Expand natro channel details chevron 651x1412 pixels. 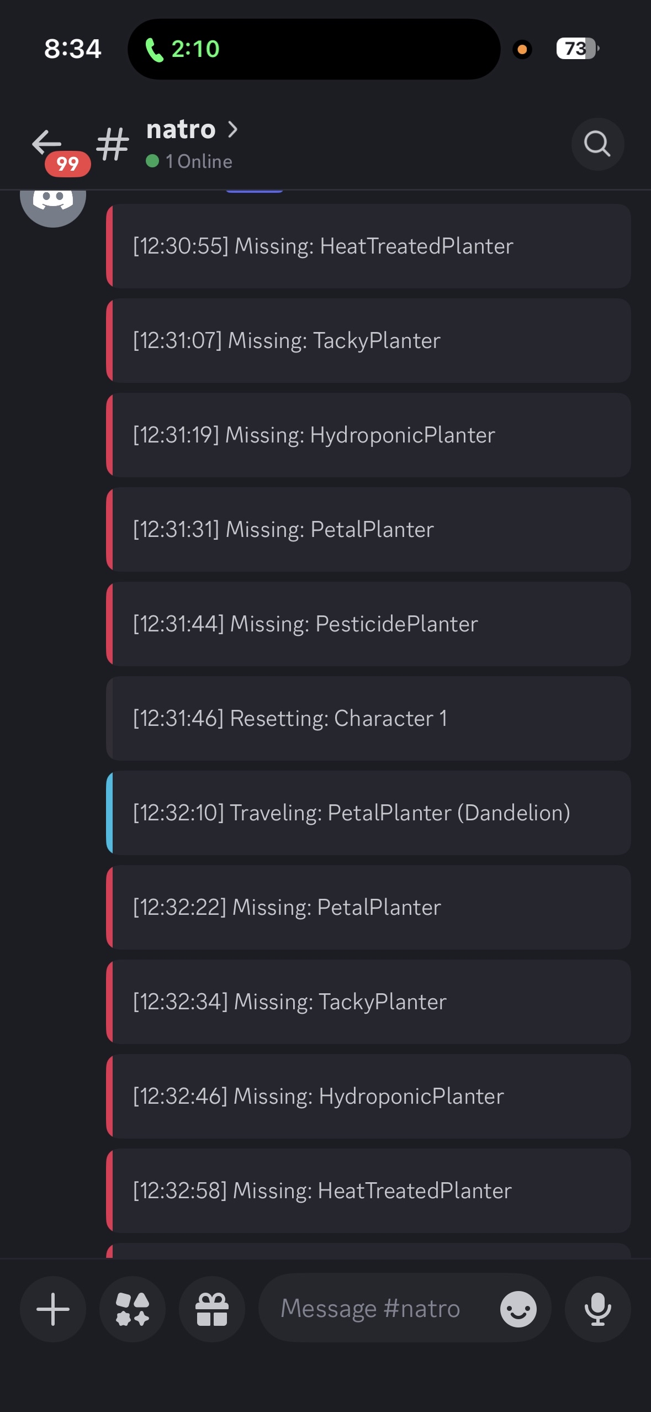pos(233,130)
